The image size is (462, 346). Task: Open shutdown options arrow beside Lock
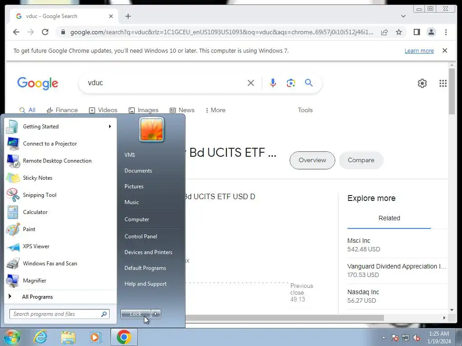[156, 314]
